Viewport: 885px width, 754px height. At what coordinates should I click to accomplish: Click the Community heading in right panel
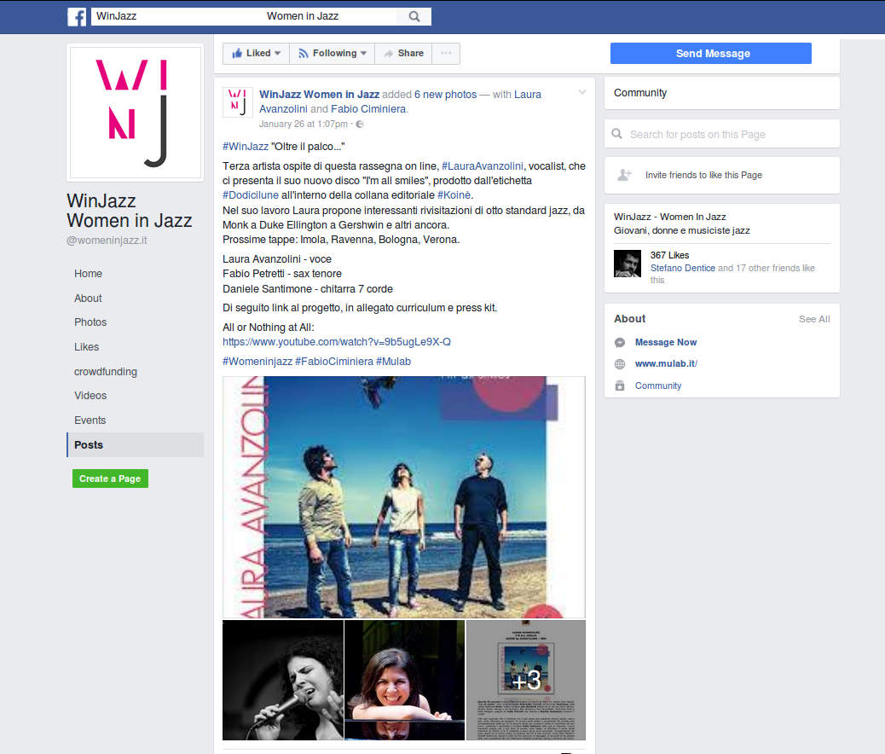(x=640, y=93)
